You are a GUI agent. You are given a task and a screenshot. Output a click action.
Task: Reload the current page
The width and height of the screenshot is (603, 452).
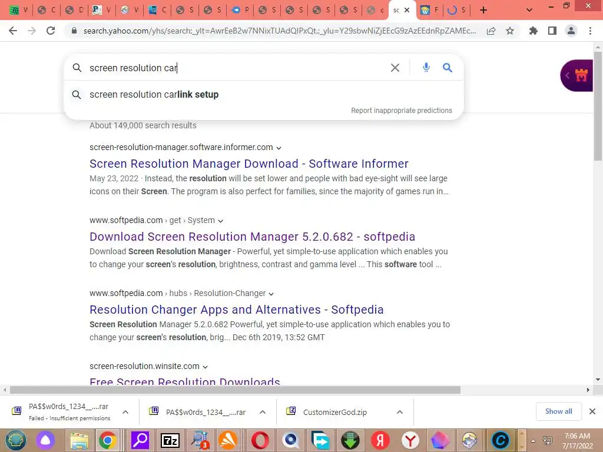click(x=51, y=31)
